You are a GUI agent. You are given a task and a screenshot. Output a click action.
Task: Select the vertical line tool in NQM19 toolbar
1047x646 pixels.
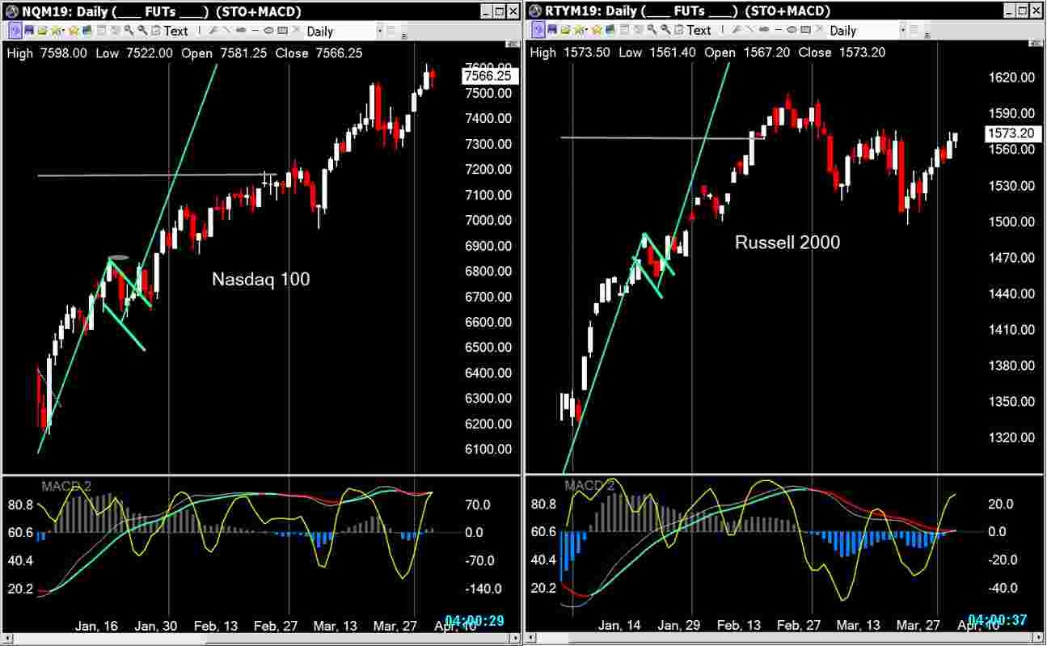click(x=199, y=31)
